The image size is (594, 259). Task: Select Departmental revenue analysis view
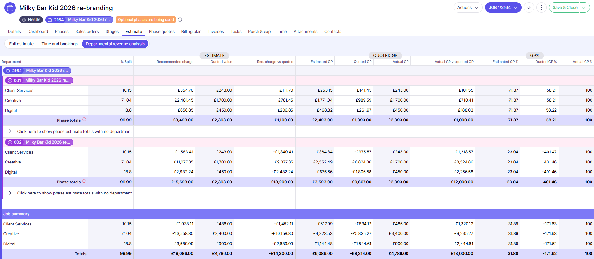point(115,44)
